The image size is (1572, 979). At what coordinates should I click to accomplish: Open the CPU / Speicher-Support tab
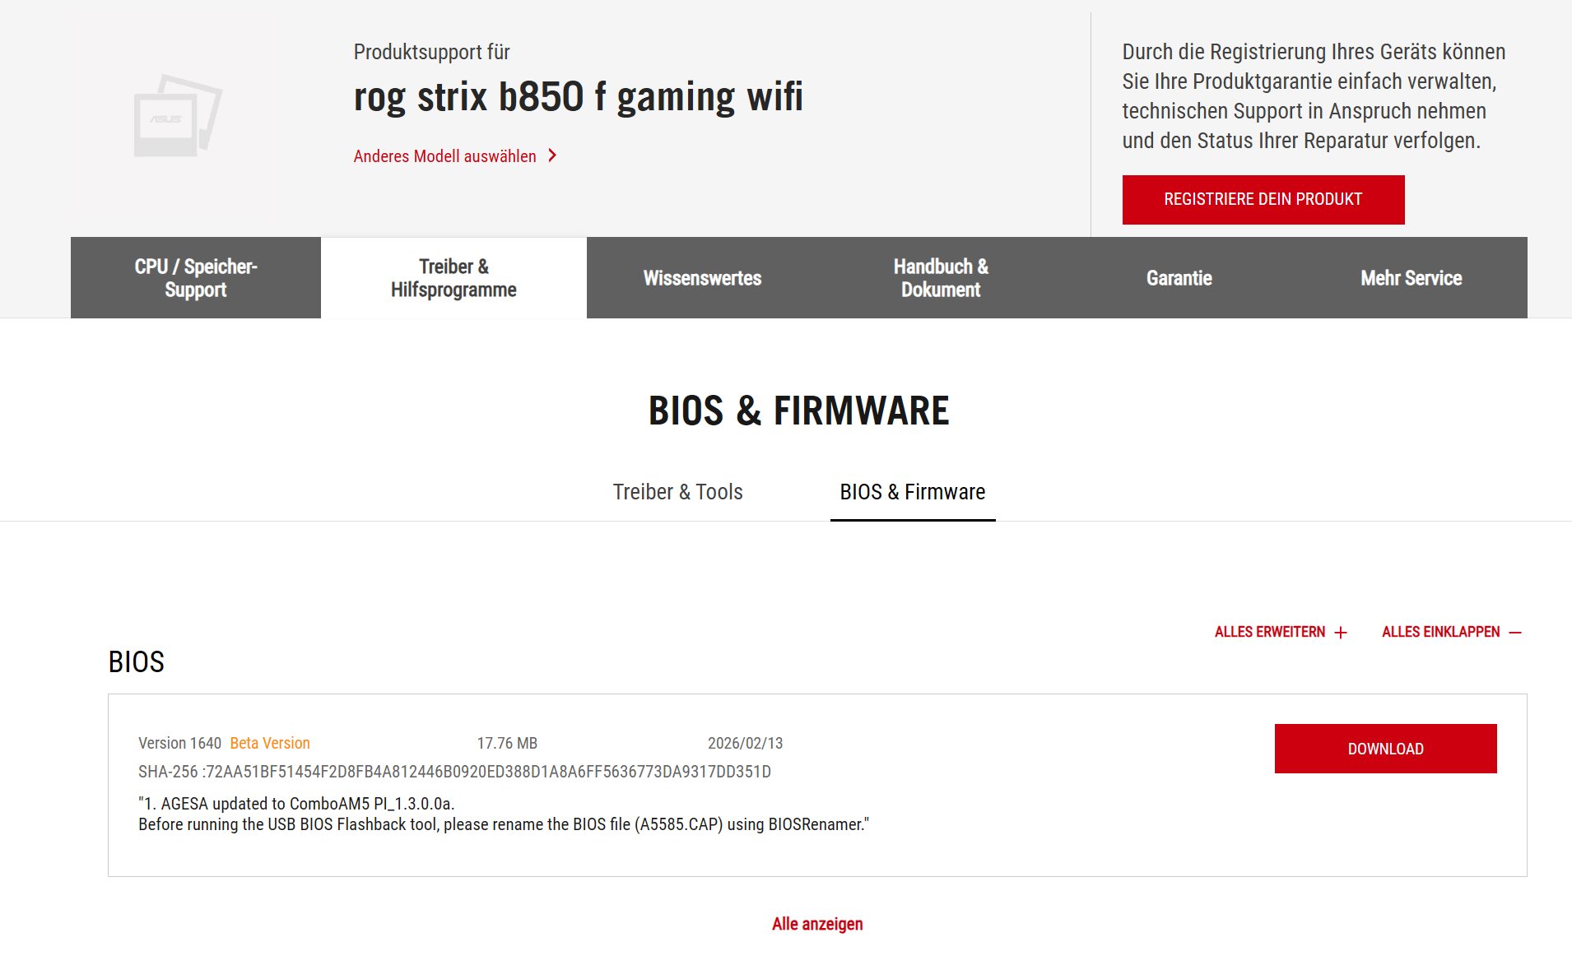coord(196,278)
